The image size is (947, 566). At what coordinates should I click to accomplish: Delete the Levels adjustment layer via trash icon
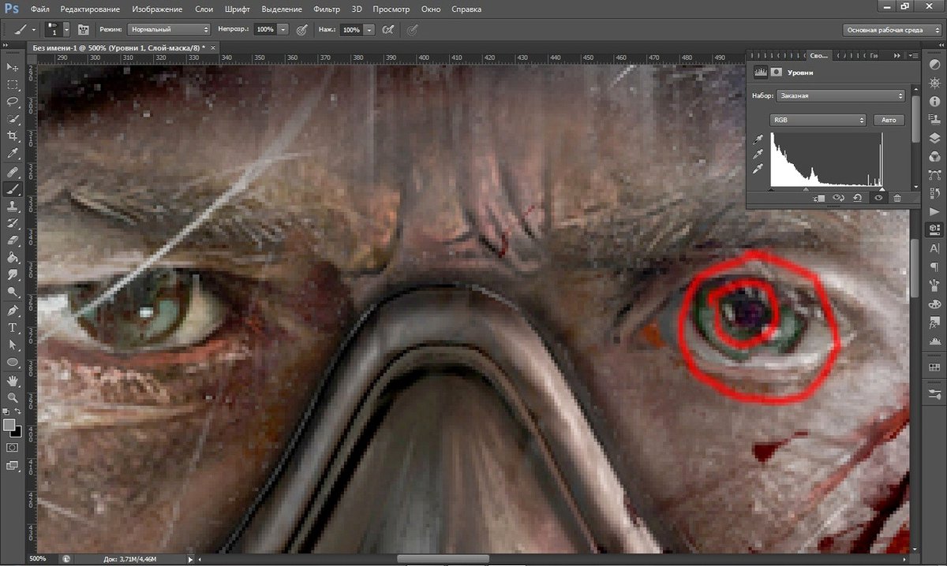point(897,199)
